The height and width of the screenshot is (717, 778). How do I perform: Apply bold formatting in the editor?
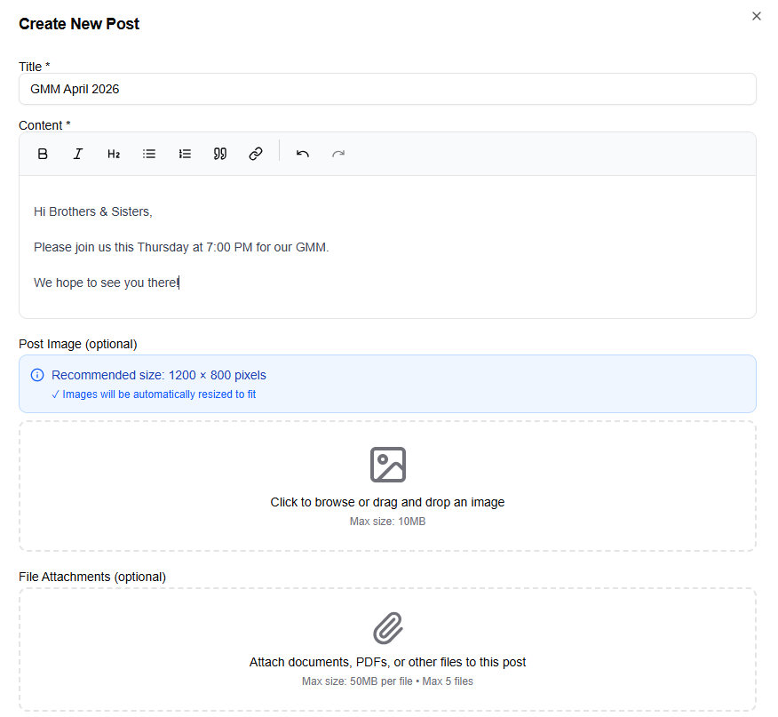(43, 153)
